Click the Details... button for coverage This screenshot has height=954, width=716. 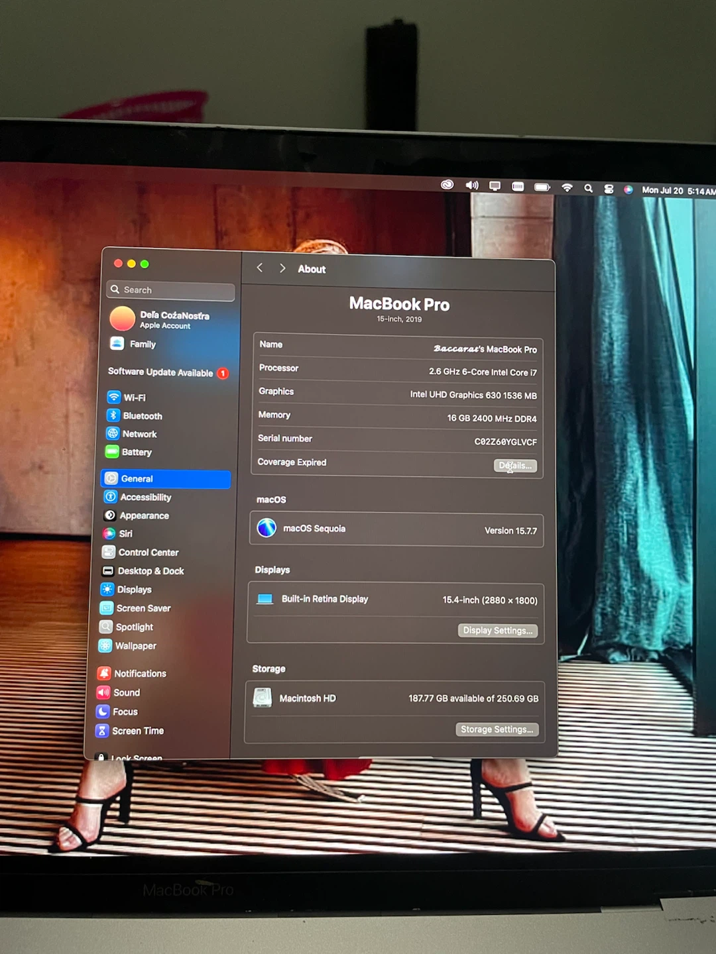[x=515, y=466]
